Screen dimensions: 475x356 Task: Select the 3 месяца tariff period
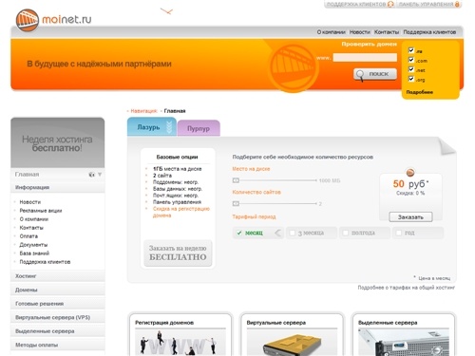311,233
